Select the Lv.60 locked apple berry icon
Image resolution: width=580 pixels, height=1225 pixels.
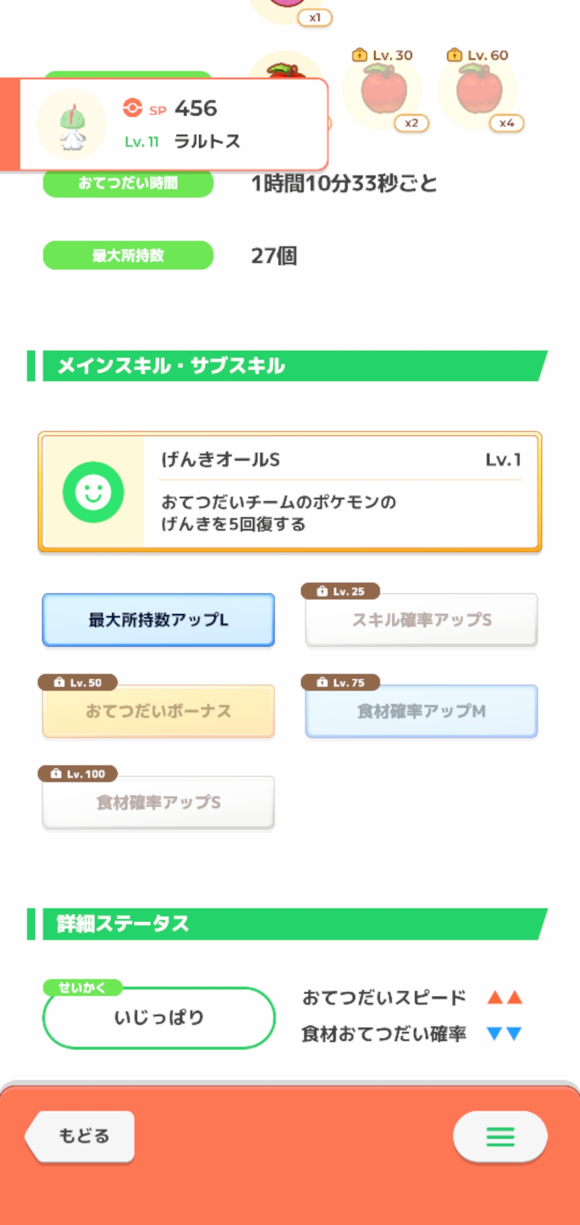[x=479, y=90]
